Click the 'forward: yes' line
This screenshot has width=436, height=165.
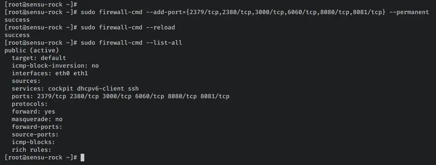point(33,111)
